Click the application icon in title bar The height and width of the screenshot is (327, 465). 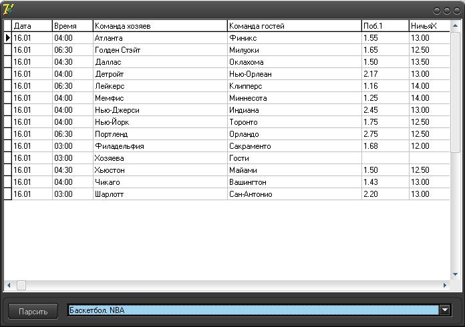[8, 9]
